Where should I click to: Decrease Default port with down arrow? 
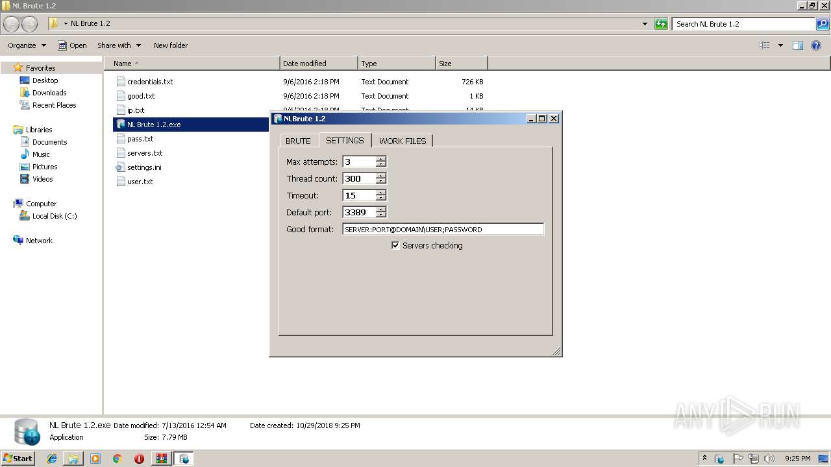coord(381,215)
